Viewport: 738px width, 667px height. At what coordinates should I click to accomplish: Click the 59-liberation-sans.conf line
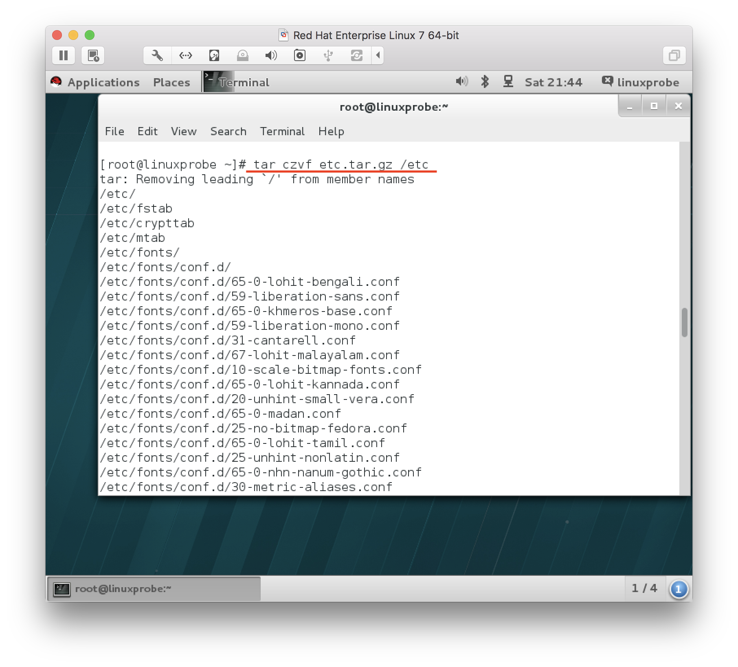coord(250,296)
